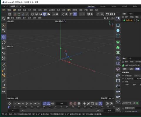141x117 pixels.
Task: Toggle 体积生成 enable checkmark
Action: (138, 20)
